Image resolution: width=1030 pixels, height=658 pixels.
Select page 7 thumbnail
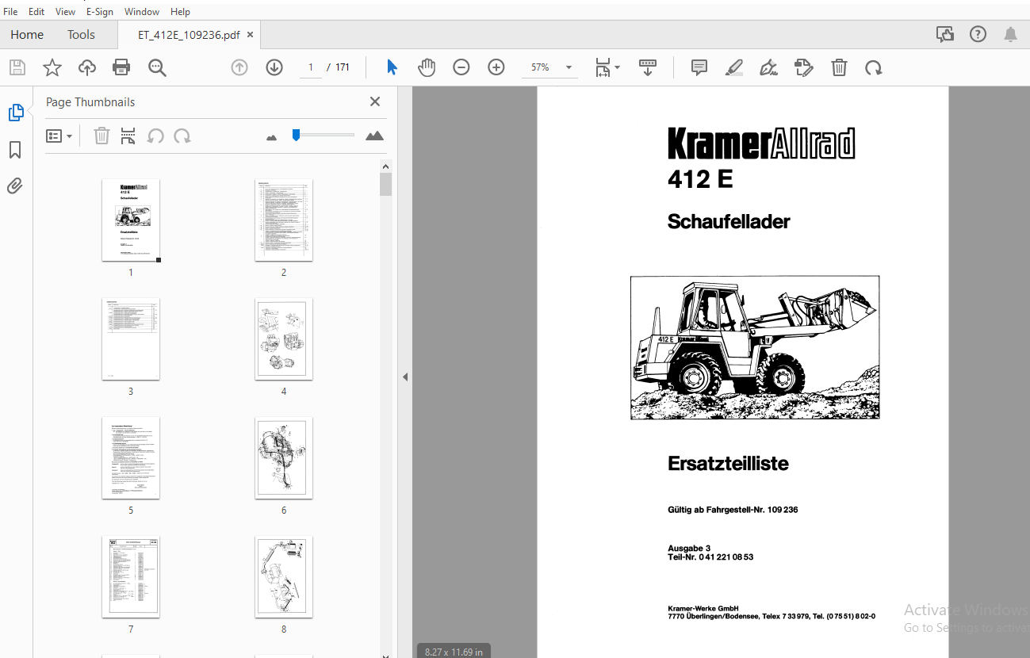[x=131, y=576]
